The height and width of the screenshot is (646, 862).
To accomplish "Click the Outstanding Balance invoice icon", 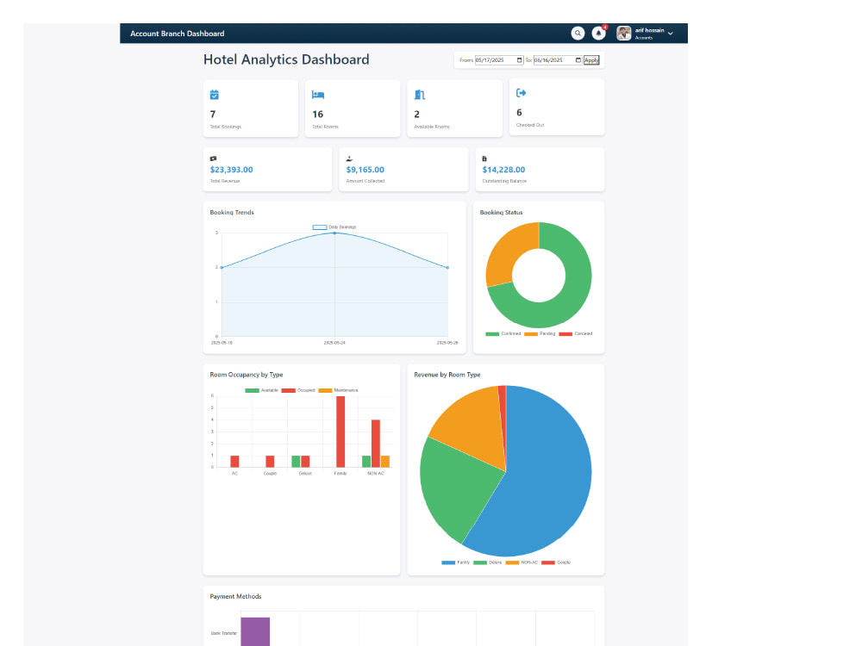I will click(484, 158).
